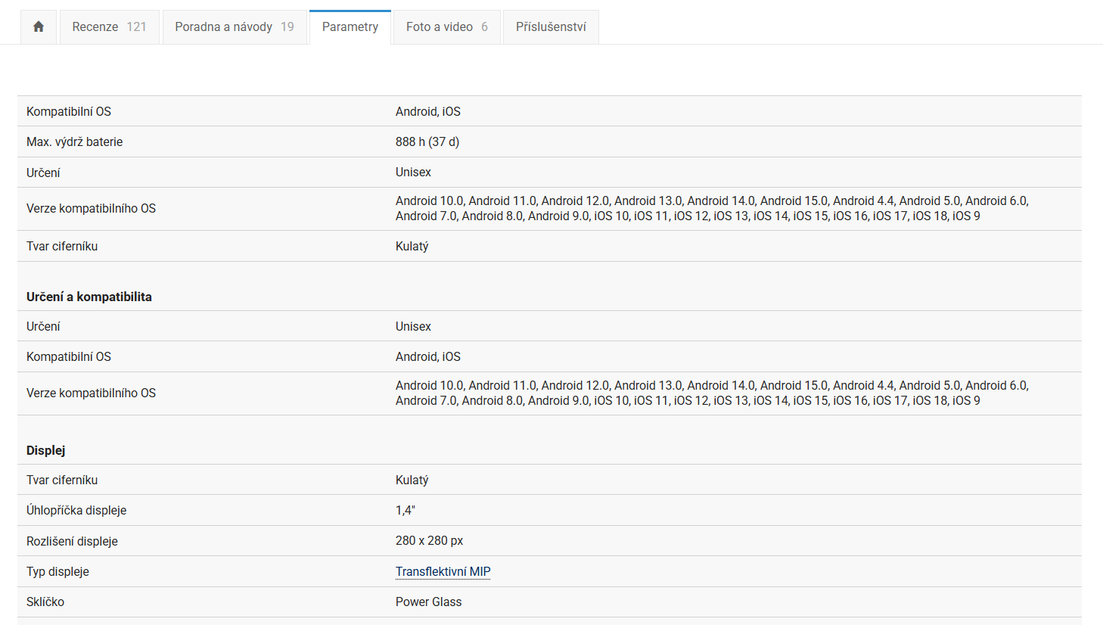Open the Transflektivní MIP link

[443, 571]
